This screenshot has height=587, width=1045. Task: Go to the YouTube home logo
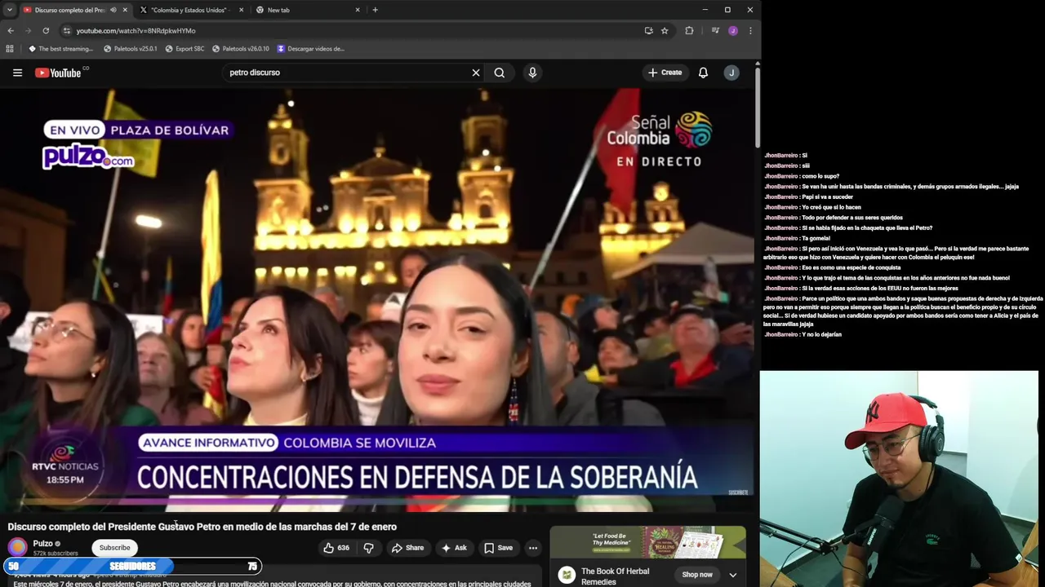[59, 73]
